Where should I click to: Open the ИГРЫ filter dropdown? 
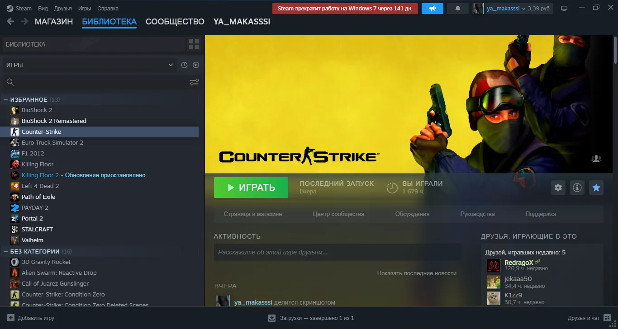pyautogui.click(x=90, y=65)
